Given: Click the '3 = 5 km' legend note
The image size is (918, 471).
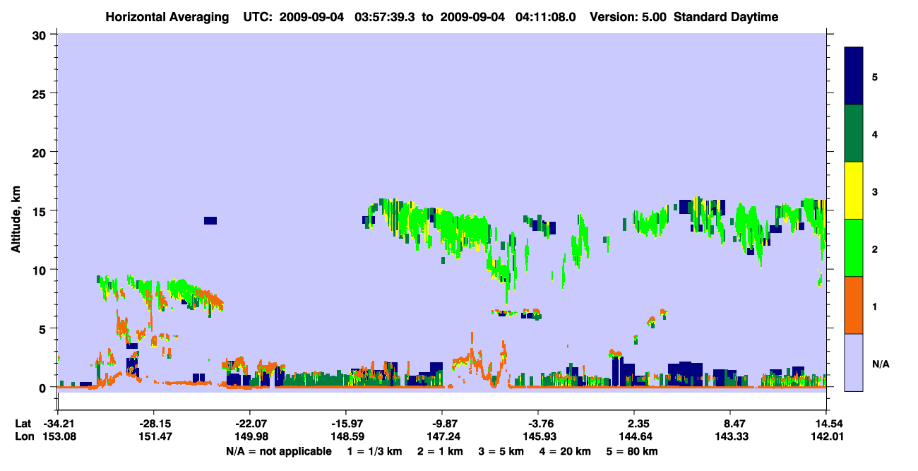Looking at the screenshot, I should [502, 451].
